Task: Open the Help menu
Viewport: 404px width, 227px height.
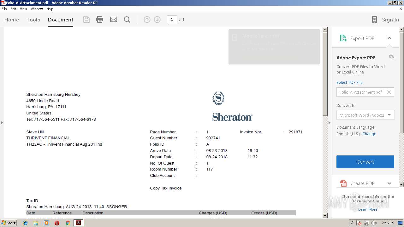Action: pos(50,9)
